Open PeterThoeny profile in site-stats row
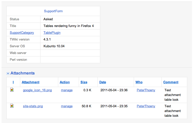Image resolution: width=194 pixels, height=123 pixels. click(x=146, y=106)
